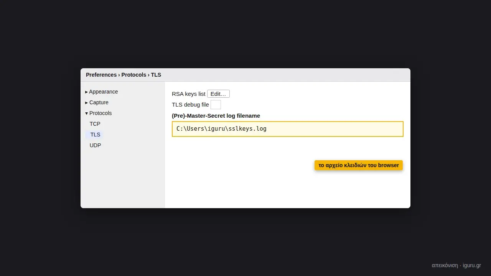Image resolution: width=491 pixels, height=276 pixels.
Task: Focus the Pre-Master-Secret log filename field
Action: pos(288,129)
